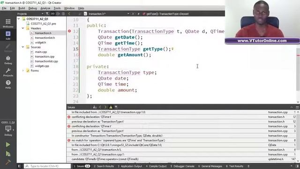Switch to the Issues output tab
The width and height of the screenshot is (300, 169).
[x=82, y=166]
